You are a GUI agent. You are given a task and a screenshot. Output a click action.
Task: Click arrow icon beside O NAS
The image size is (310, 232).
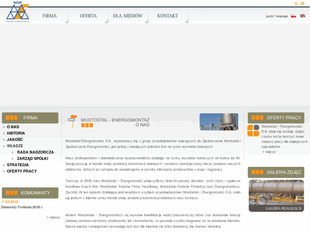tap(3, 127)
